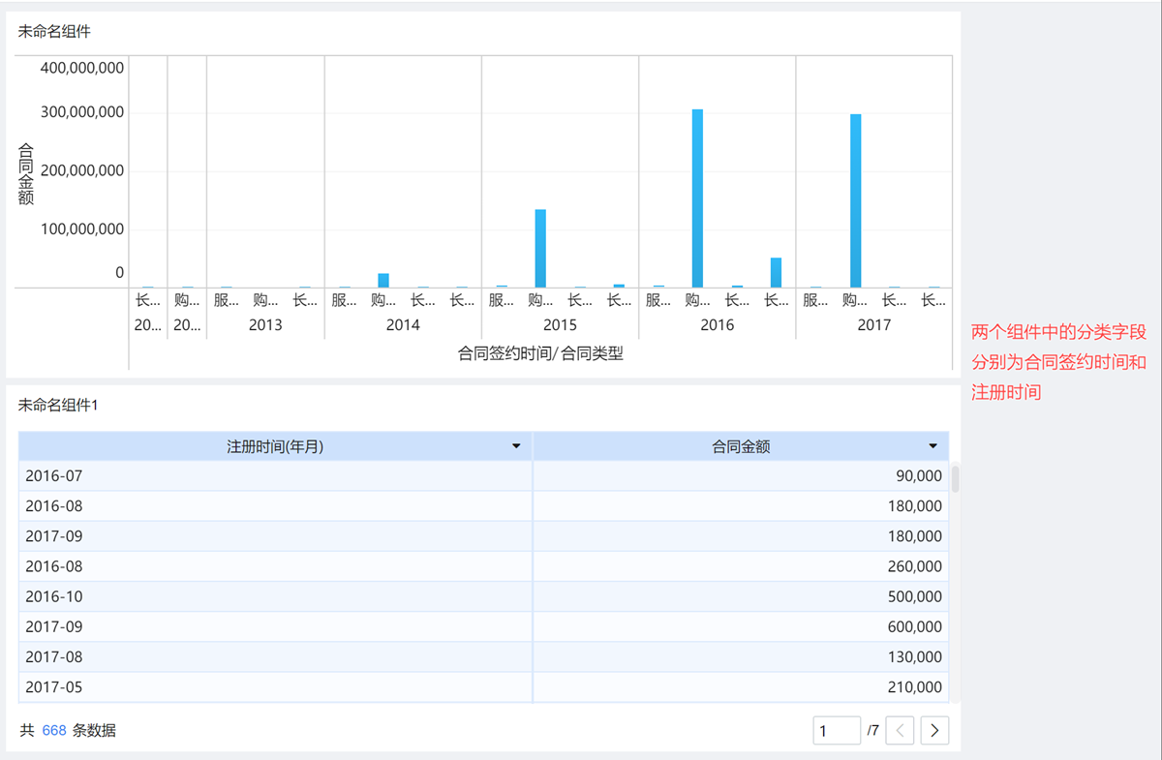Click the 200,000,000 y-axis label
Screen dimensions: 1162x760
[81, 170]
